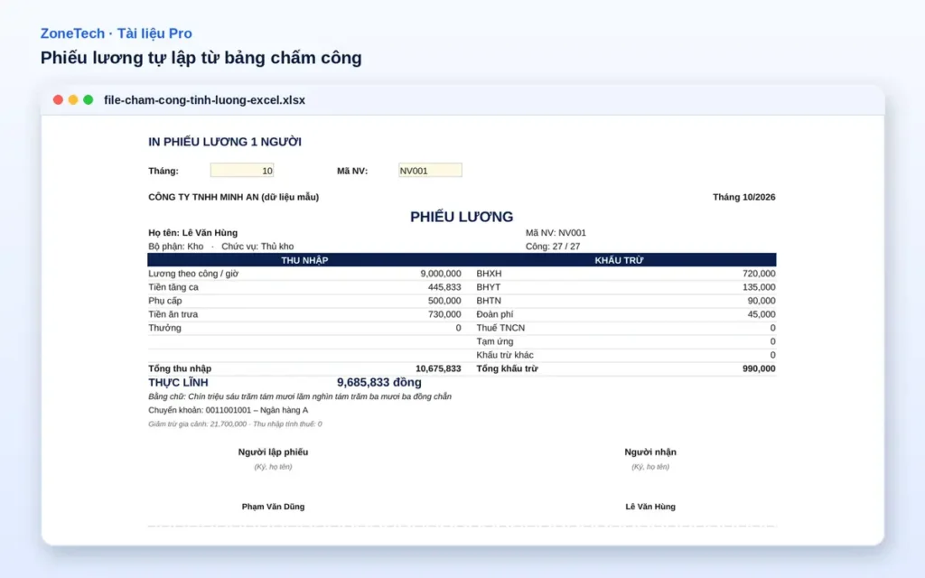Click the red close window dot
925x578 pixels.
[x=58, y=99]
